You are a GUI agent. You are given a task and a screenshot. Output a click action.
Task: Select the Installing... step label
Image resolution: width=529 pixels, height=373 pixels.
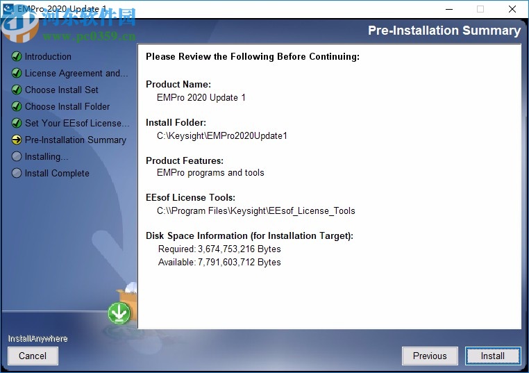pos(47,156)
